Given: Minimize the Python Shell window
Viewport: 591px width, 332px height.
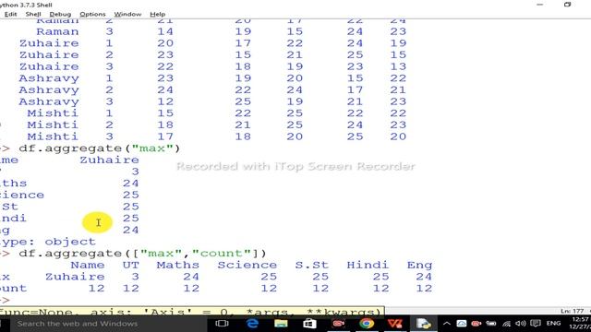Looking at the screenshot, I should tap(539, 5).
